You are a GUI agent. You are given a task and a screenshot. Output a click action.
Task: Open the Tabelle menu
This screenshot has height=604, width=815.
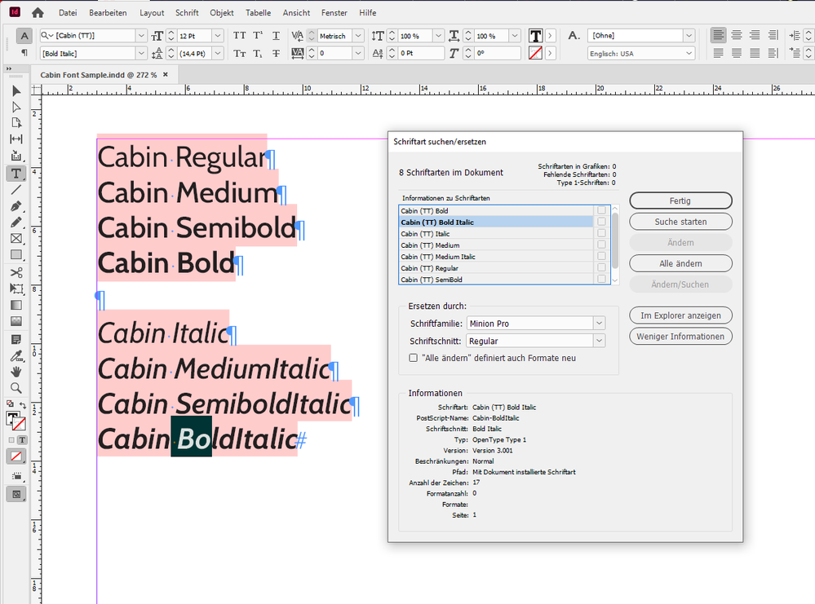(x=258, y=12)
